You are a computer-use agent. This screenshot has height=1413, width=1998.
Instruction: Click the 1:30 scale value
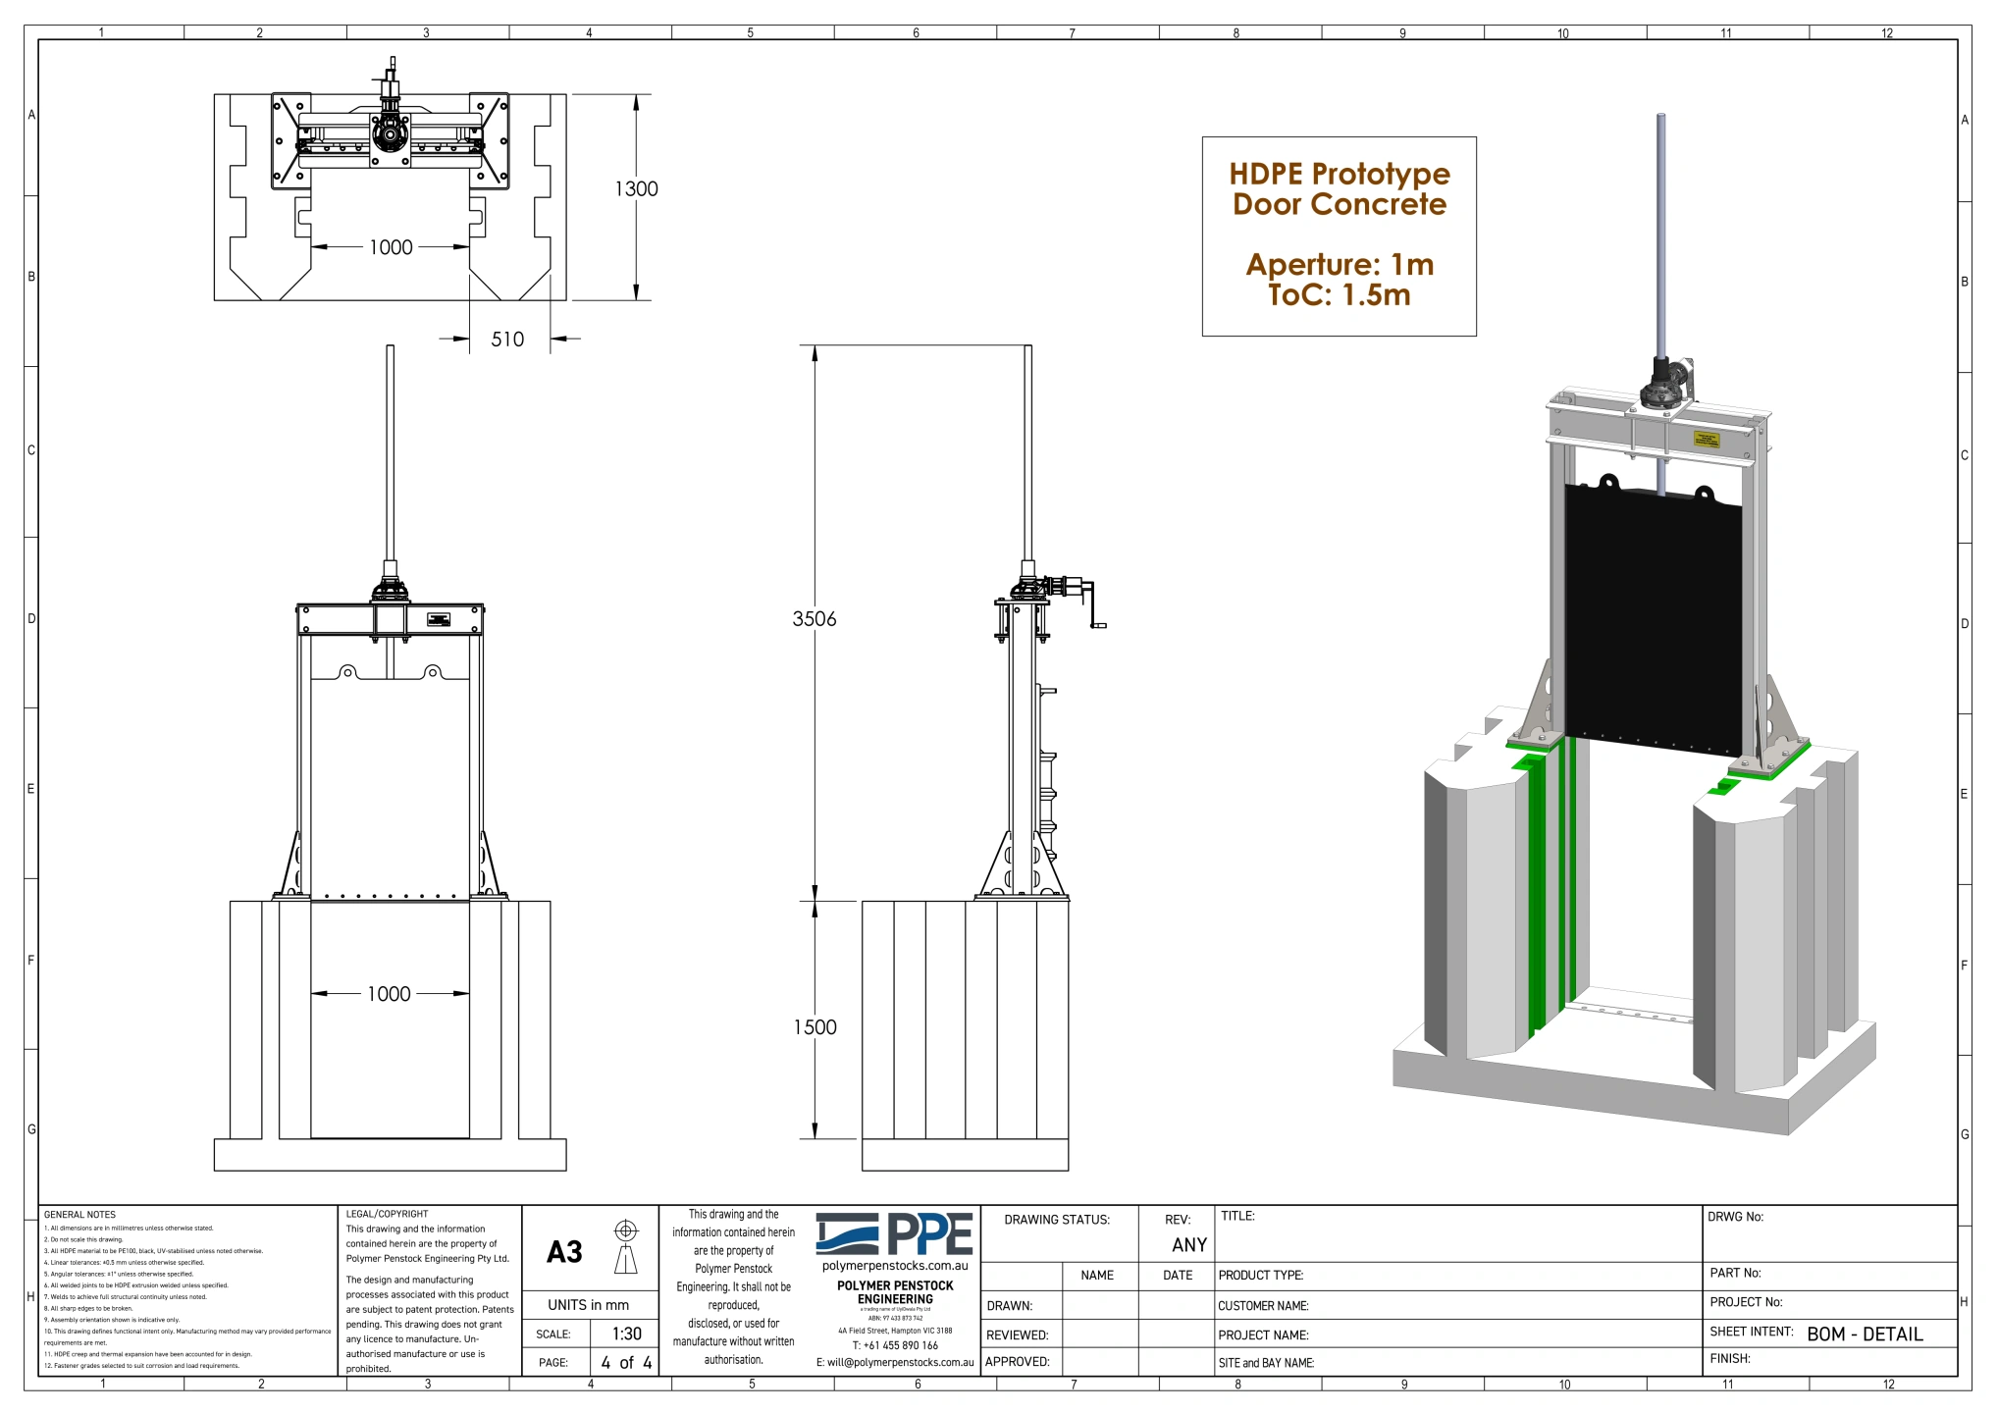tap(626, 1334)
